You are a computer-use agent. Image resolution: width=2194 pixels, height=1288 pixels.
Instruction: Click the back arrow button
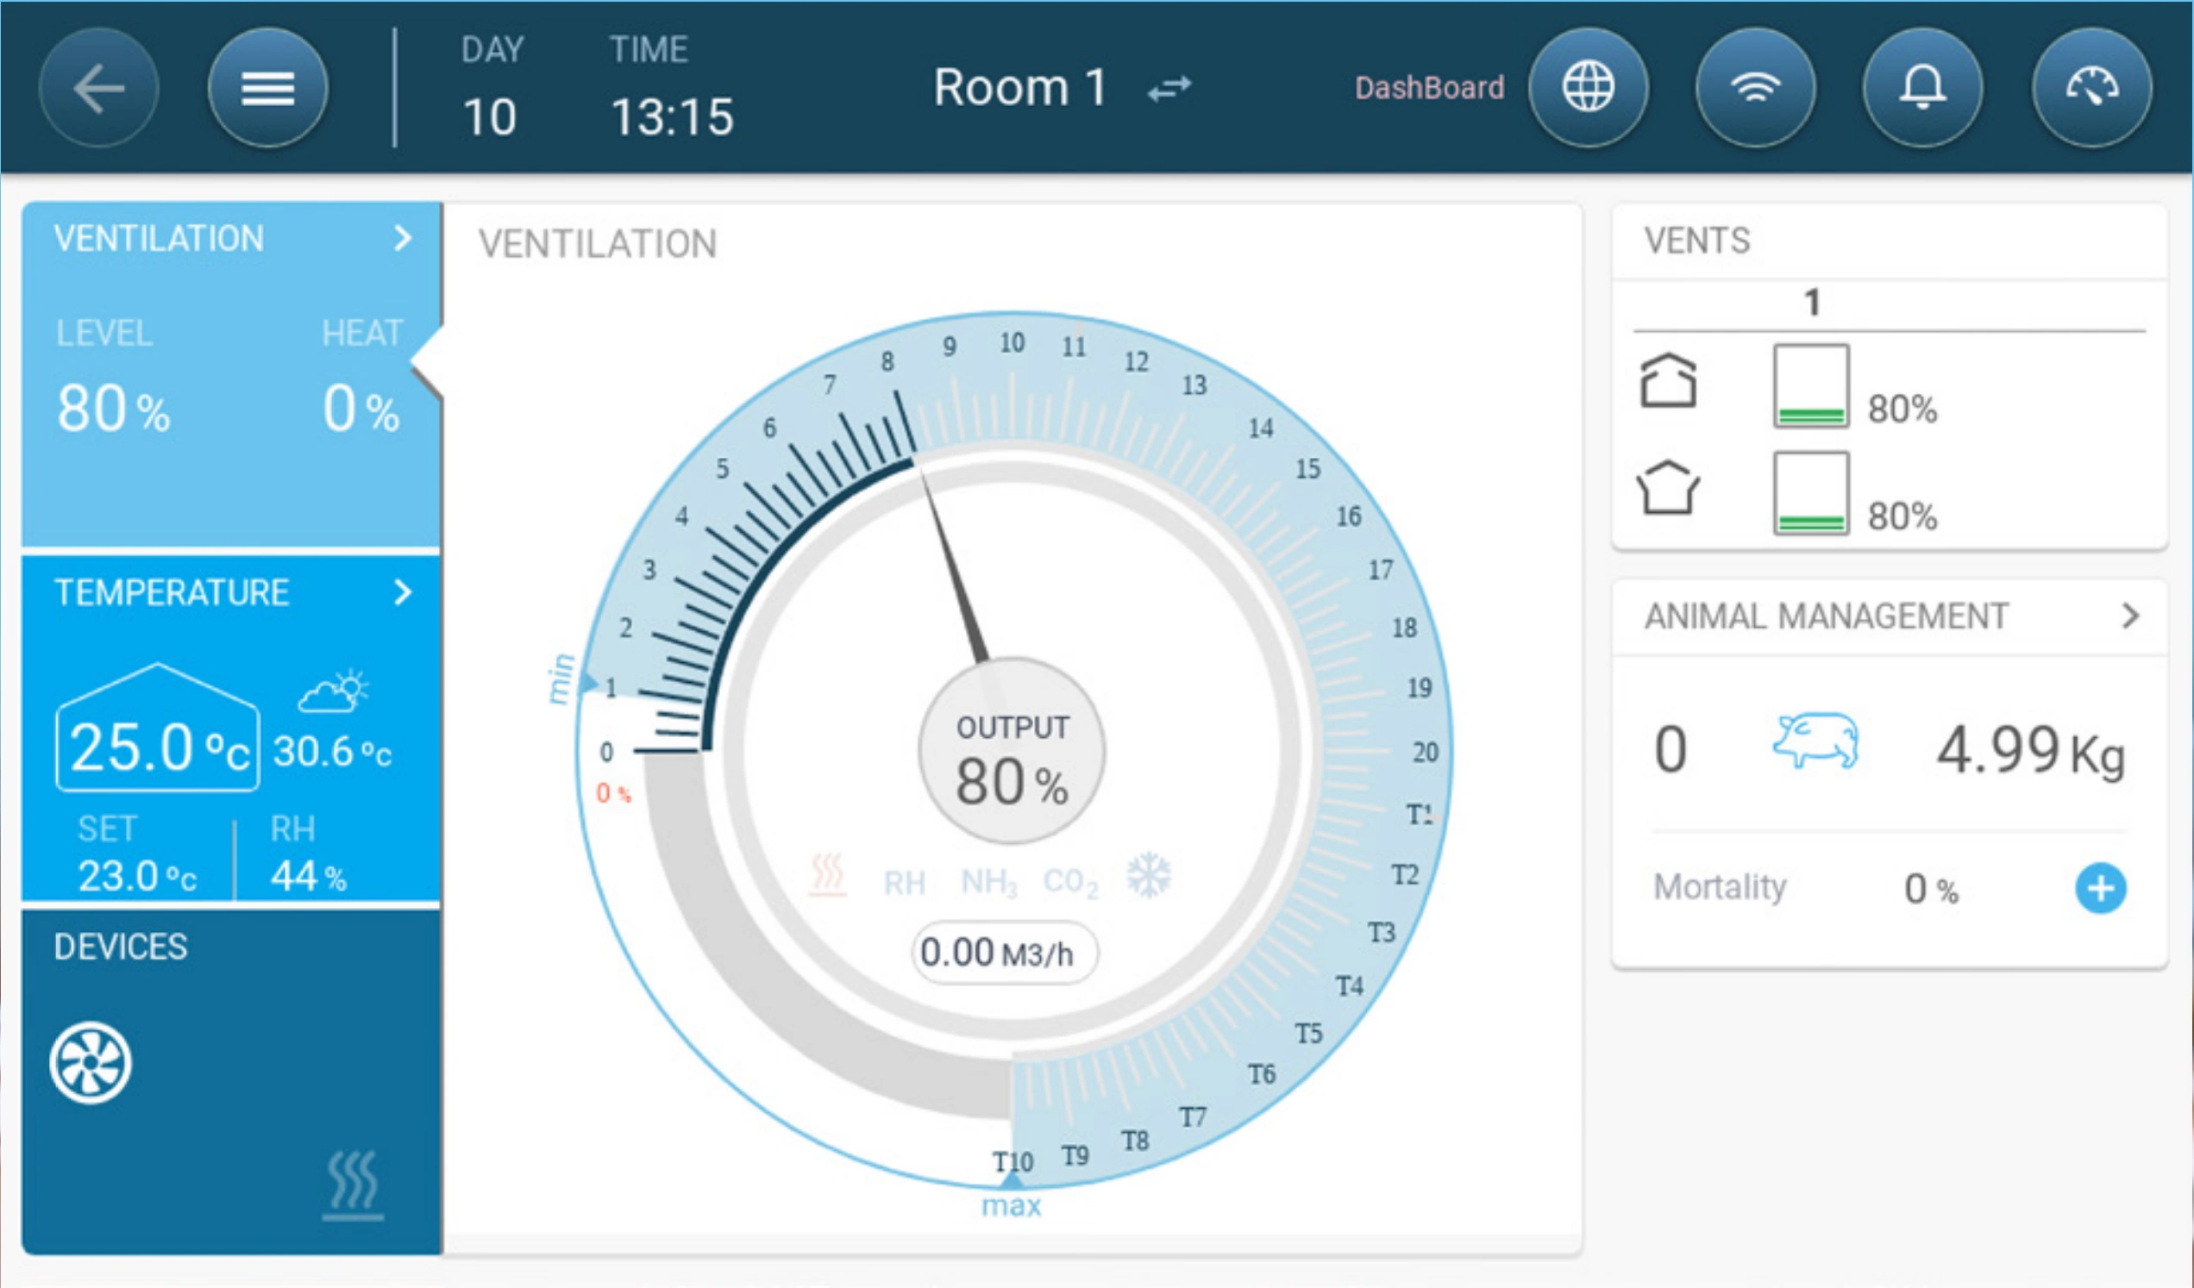tap(98, 88)
